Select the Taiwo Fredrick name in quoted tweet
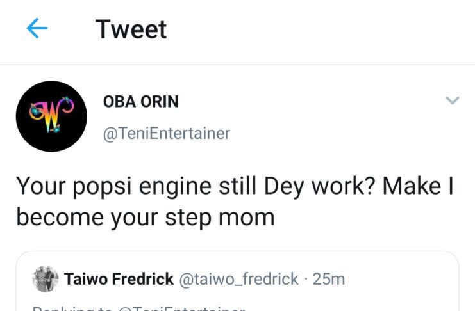This screenshot has width=475, height=311. point(119,279)
